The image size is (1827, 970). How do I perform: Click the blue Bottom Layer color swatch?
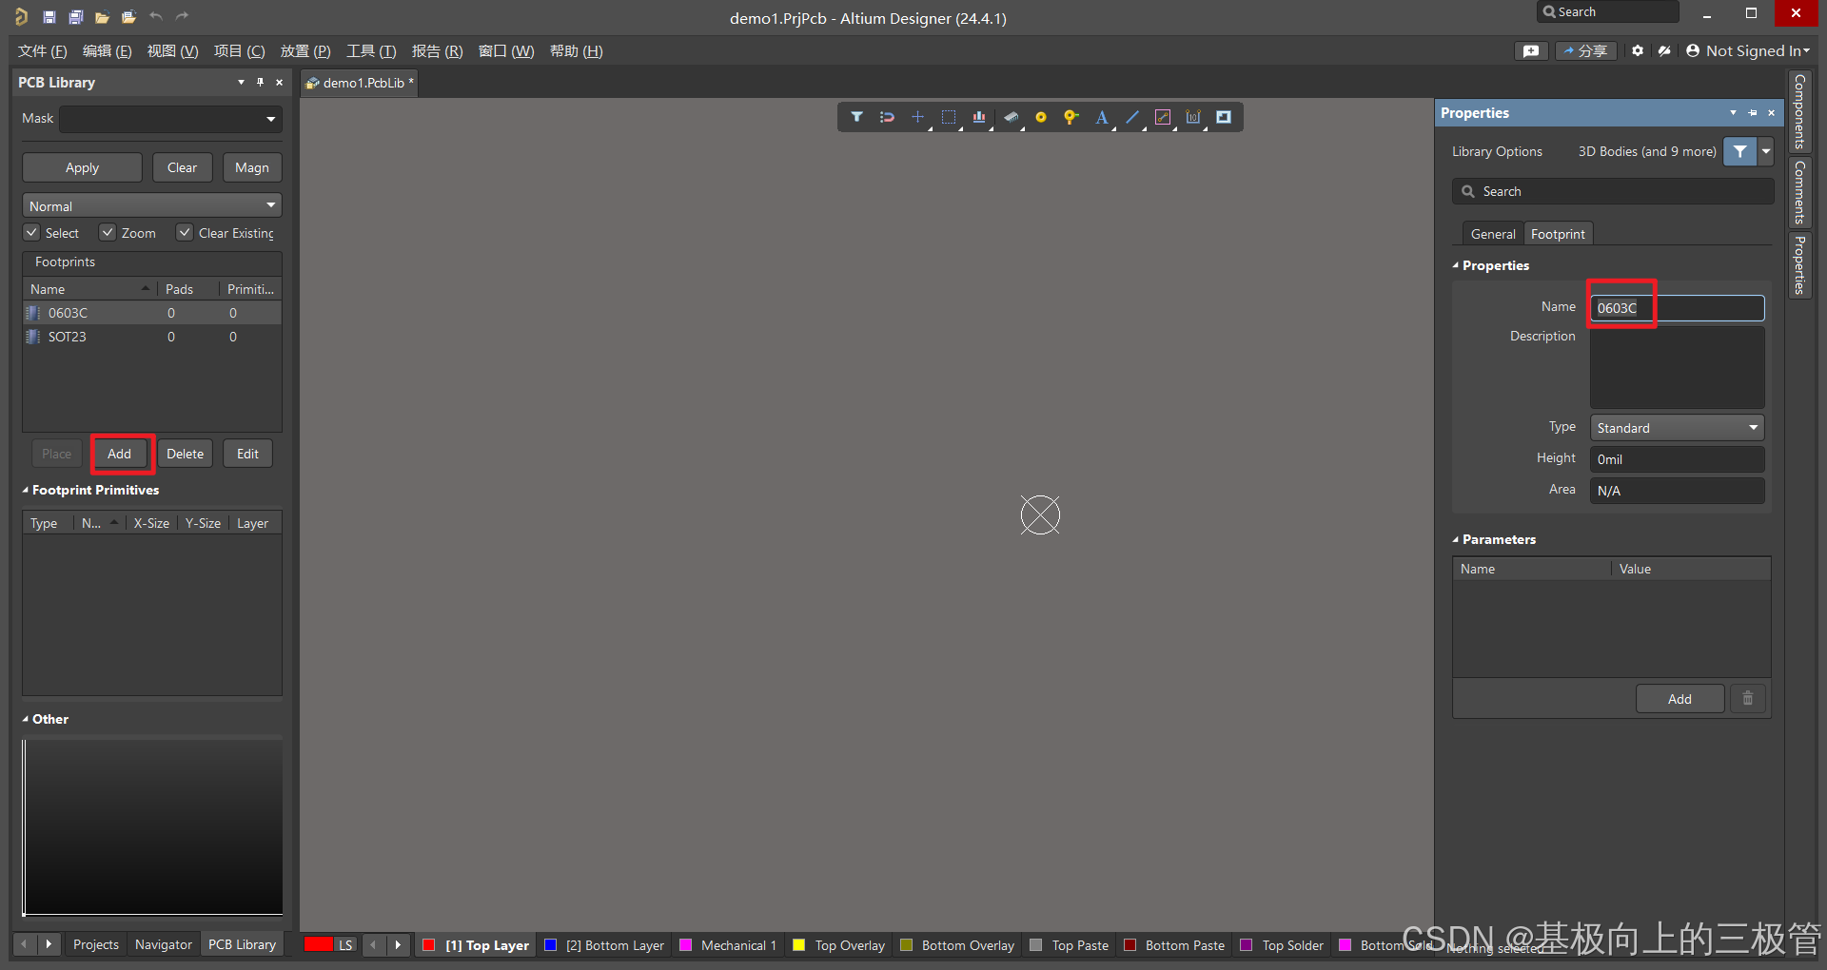[x=550, y=944]
